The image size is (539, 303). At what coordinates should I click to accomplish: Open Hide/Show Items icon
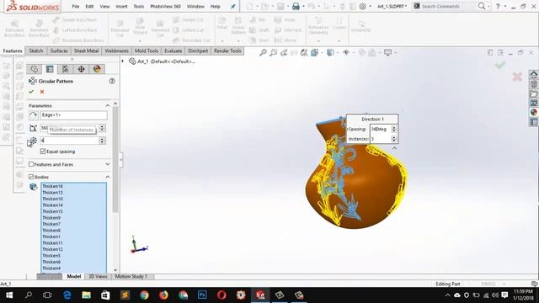[346, 52]
